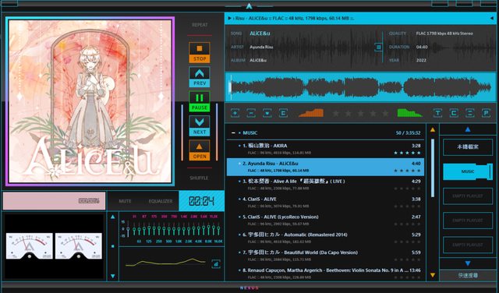Click the orange STOP playback button
The image size is (499, 293).
tap(200, 52)
